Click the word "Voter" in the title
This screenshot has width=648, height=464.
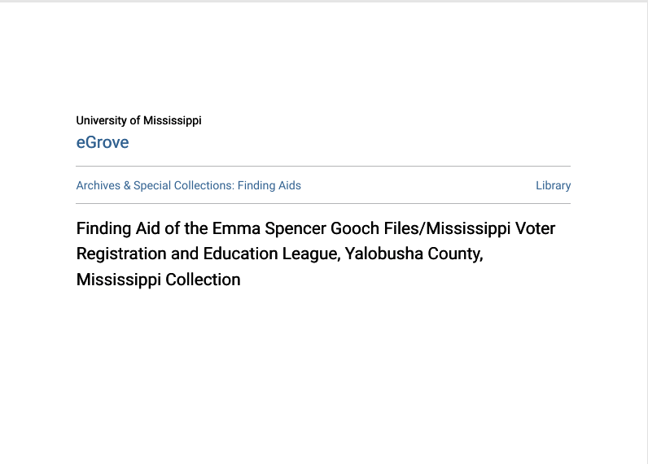point(535,228)
